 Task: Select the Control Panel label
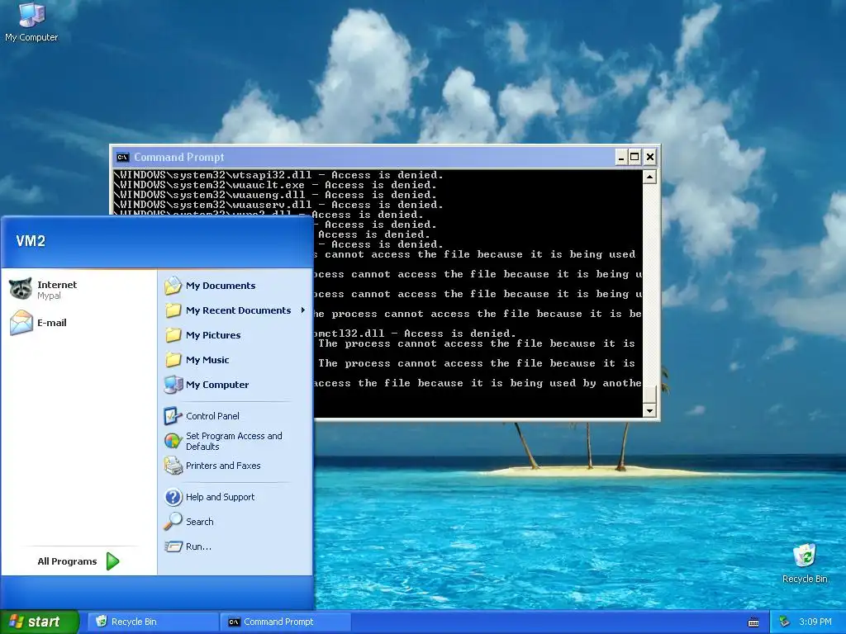[212, 416]
